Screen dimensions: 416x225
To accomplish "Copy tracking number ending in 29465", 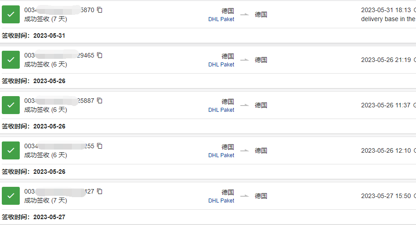I will [x=99, y=55].
